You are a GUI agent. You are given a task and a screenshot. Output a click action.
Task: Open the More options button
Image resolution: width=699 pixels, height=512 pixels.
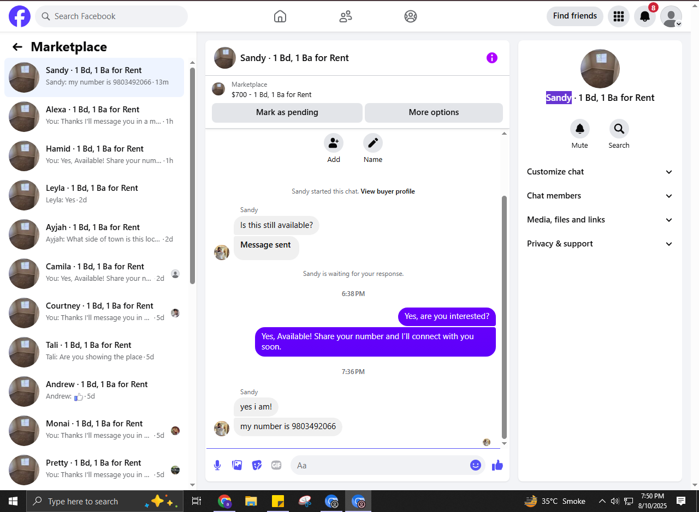[434, 112]
